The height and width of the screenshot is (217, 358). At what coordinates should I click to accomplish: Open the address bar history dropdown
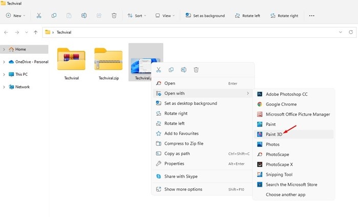pyautogui.click(x=341, y=32)
